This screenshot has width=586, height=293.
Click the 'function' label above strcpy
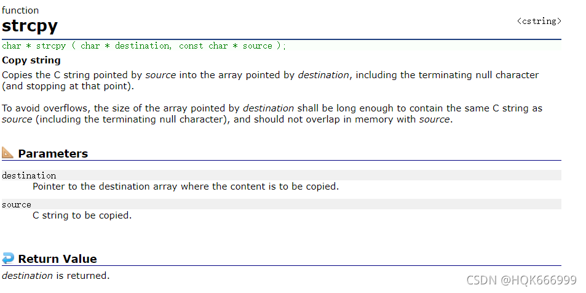pos(20,10)
